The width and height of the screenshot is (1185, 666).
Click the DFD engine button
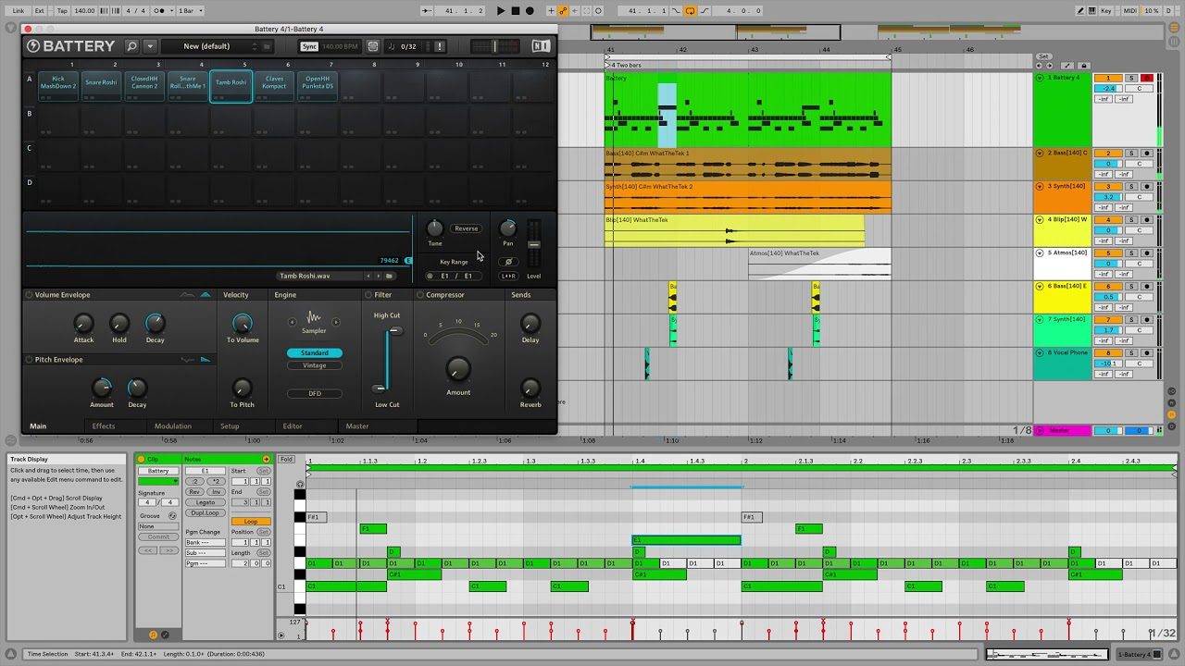pos(315,393)
